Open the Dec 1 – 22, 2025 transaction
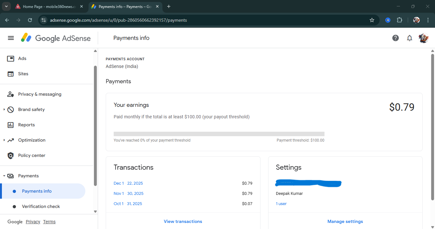Viewport: 435px width, 229px height. (x=128, y=183)
